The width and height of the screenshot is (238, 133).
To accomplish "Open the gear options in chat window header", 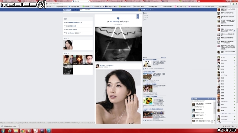I will click(212, 99).
